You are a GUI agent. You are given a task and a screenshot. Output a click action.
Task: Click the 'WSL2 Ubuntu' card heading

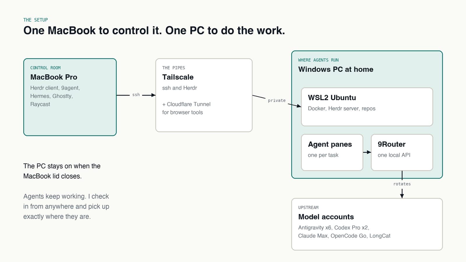click(332, 98)
